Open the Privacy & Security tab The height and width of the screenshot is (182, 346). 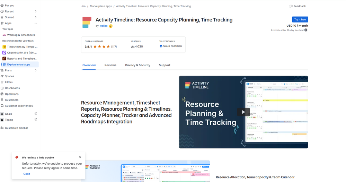pyautogui.click(x=138, y=65)
